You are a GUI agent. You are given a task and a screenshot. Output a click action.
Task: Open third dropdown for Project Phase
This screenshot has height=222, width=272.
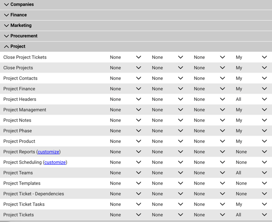[x=209, y=131]
